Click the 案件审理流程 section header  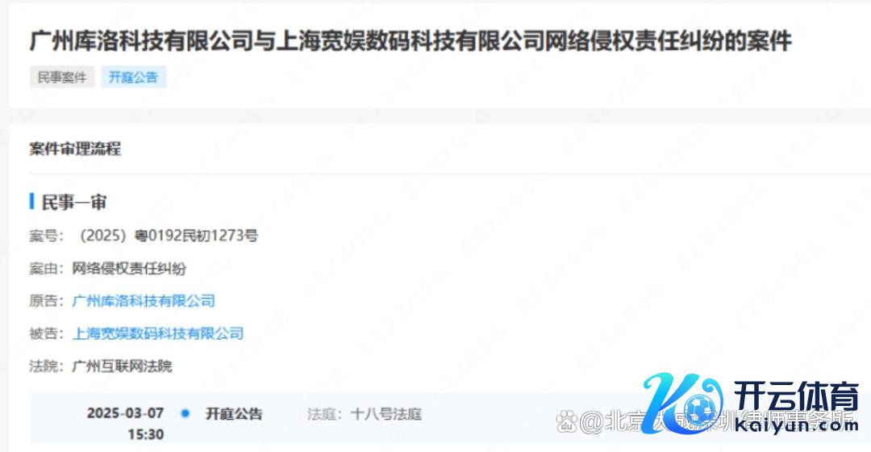pos(75,149)
